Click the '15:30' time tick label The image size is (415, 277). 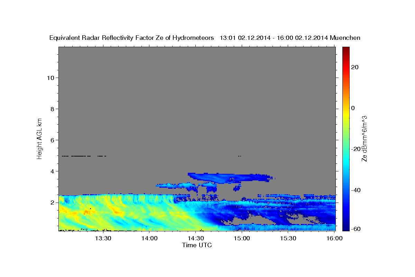pos(288,239)
